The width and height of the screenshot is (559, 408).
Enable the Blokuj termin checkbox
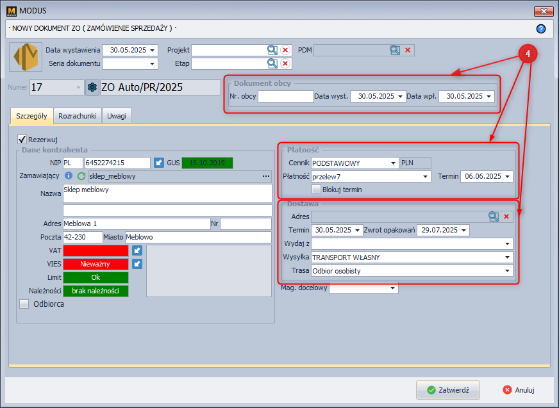316,189
